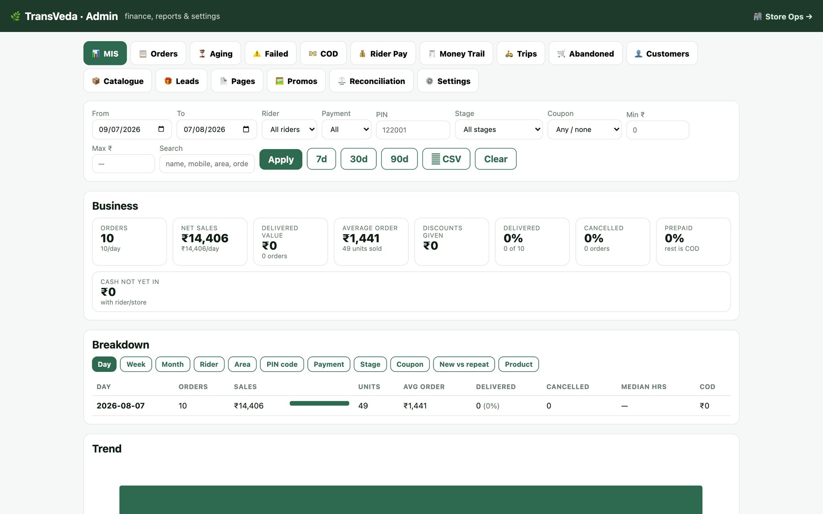Click the scales icon on Reconciliation tab
Image resolution: width=823 pixels, height=514 pixels.
click(x=342, y=81)
